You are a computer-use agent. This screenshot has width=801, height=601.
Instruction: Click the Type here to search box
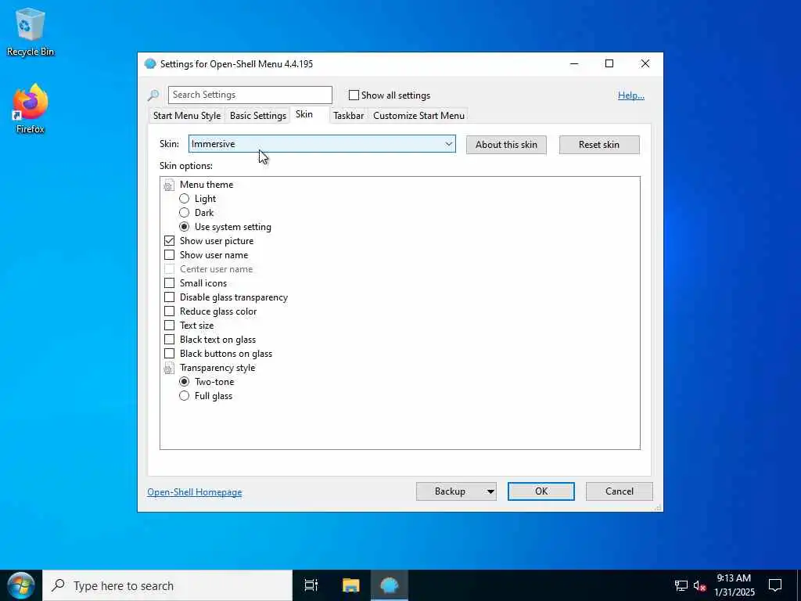point(167,585)
